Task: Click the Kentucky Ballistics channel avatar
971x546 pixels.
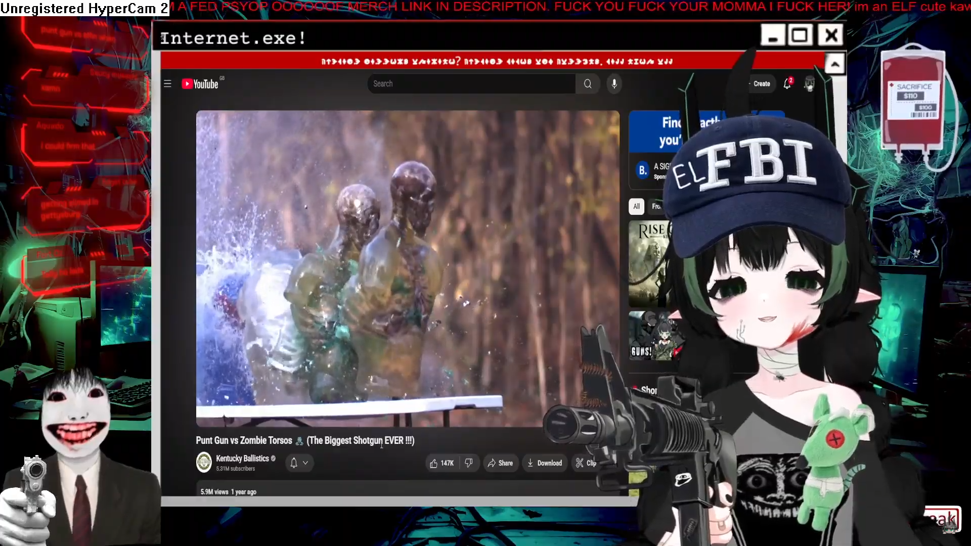Action: coord(204,462)
